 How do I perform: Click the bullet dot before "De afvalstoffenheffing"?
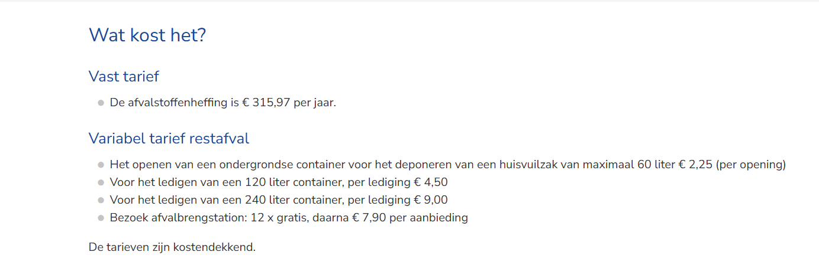click(101, 103)
